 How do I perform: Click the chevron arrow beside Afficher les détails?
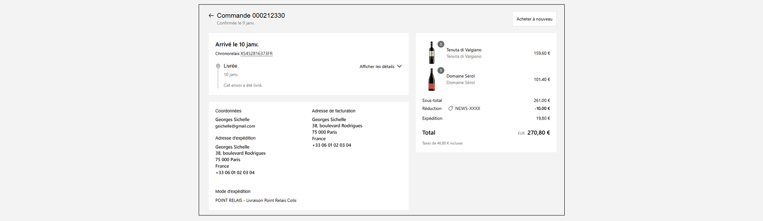(x=399, y=67)
